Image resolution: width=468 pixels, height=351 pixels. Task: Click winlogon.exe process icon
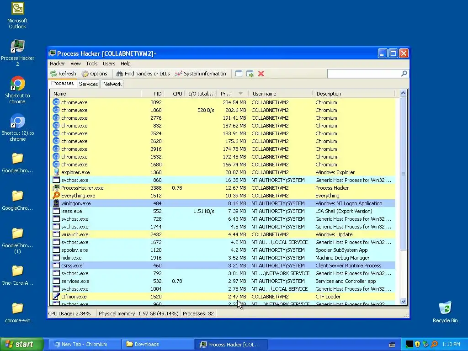coord(56,203)
